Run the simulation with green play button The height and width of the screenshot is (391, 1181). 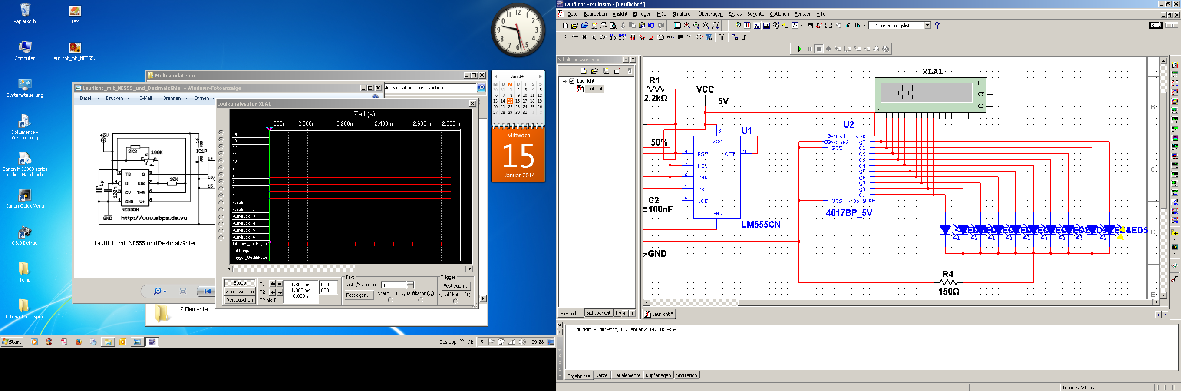click(800, 49)
